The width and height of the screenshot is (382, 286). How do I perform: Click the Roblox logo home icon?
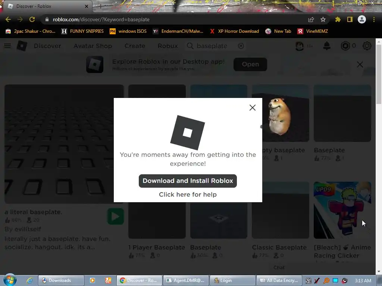pyautogui.click(x=22, y=46)
